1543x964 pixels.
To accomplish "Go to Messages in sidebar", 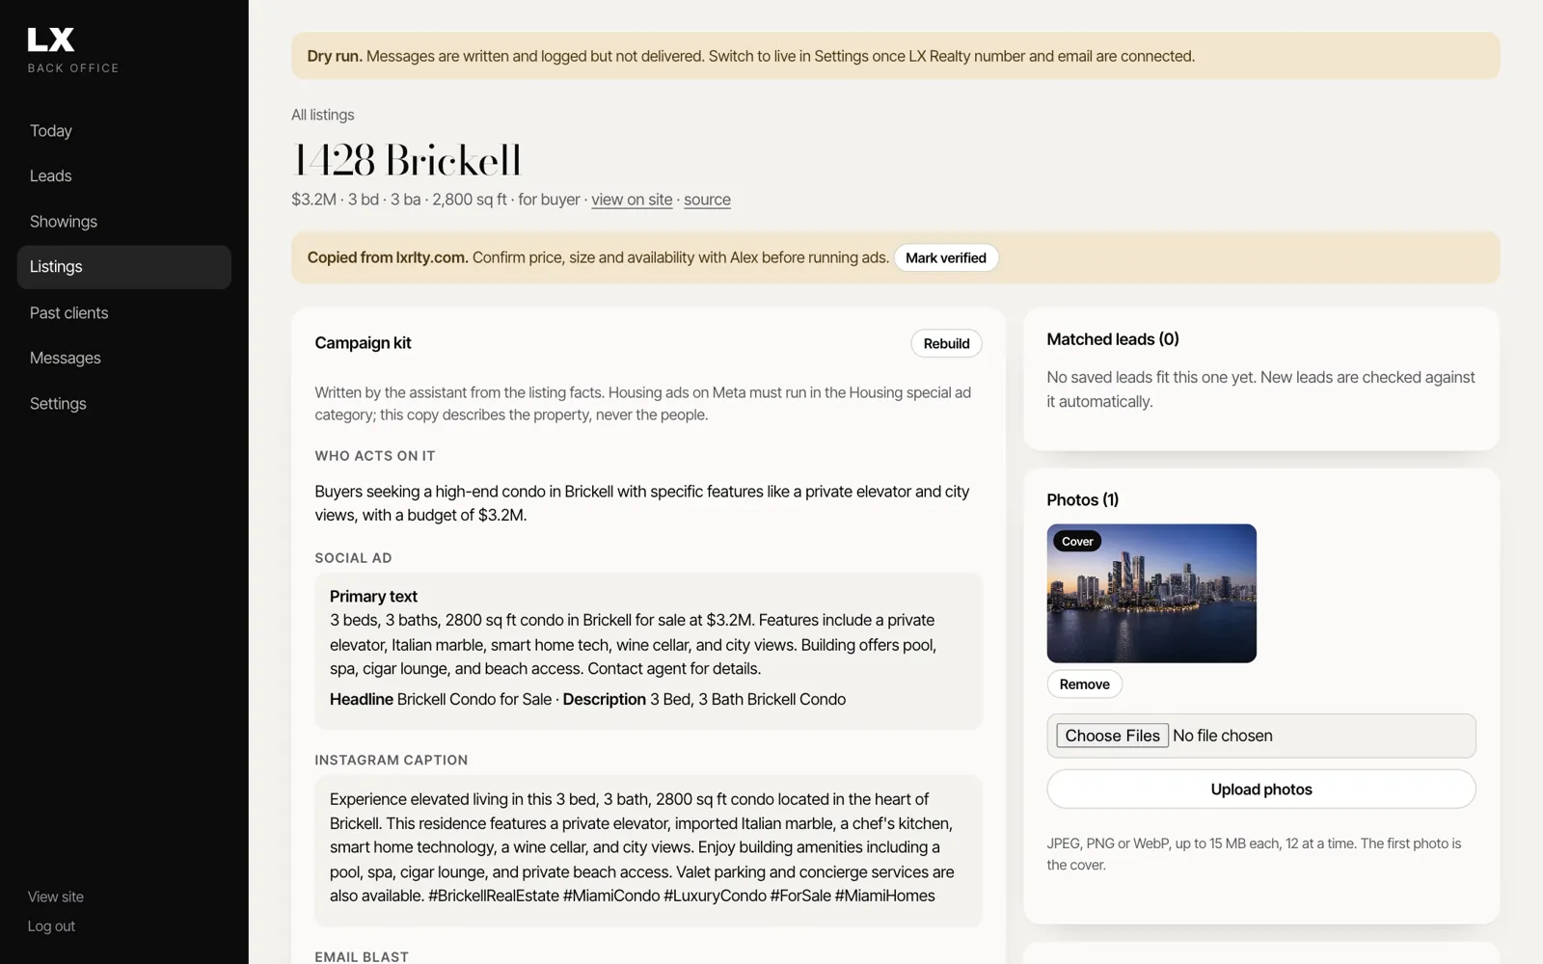I will pyautogui.click(x=66, y=359).
